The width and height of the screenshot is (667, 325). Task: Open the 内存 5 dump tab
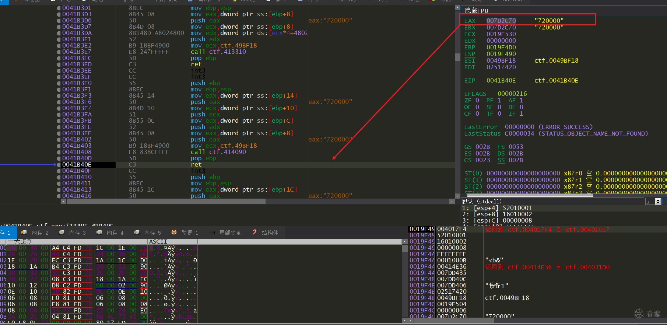[148, 233]
